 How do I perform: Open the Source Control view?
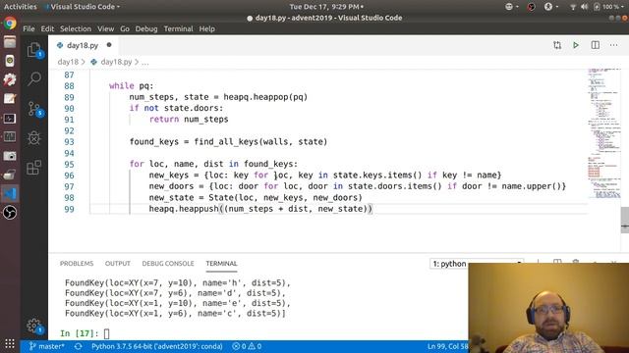tap(34, 109)
